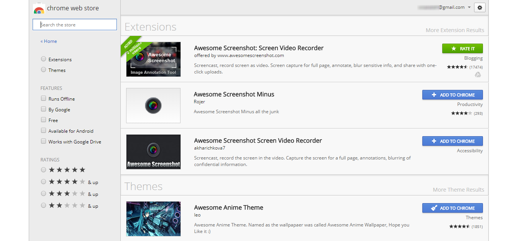517x241 pixels.
Task: Click the author name akharichkova7
Action: point(210,148)
